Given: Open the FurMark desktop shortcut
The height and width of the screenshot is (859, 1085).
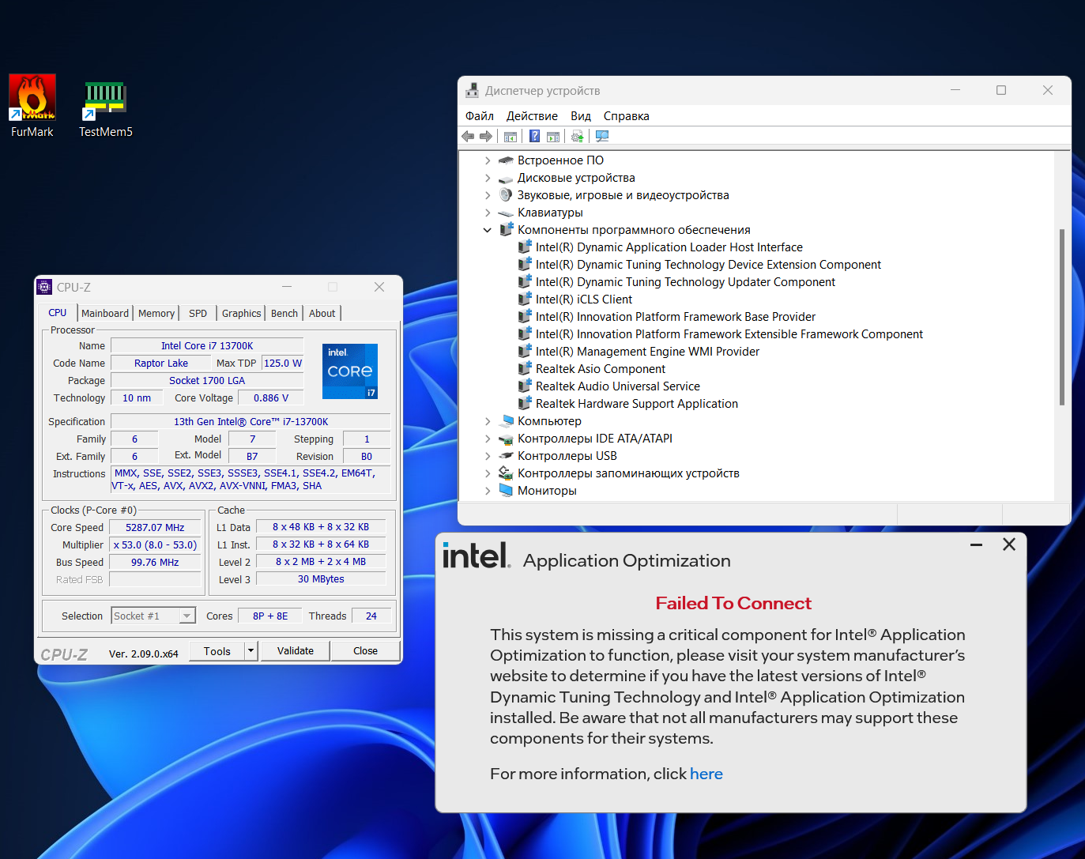Looking at the screenshot, I should [x=32, y=107].
